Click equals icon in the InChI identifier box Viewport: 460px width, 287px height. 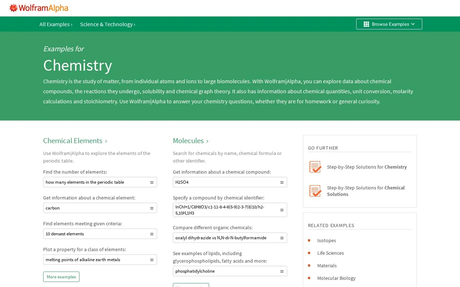(282, 210)
